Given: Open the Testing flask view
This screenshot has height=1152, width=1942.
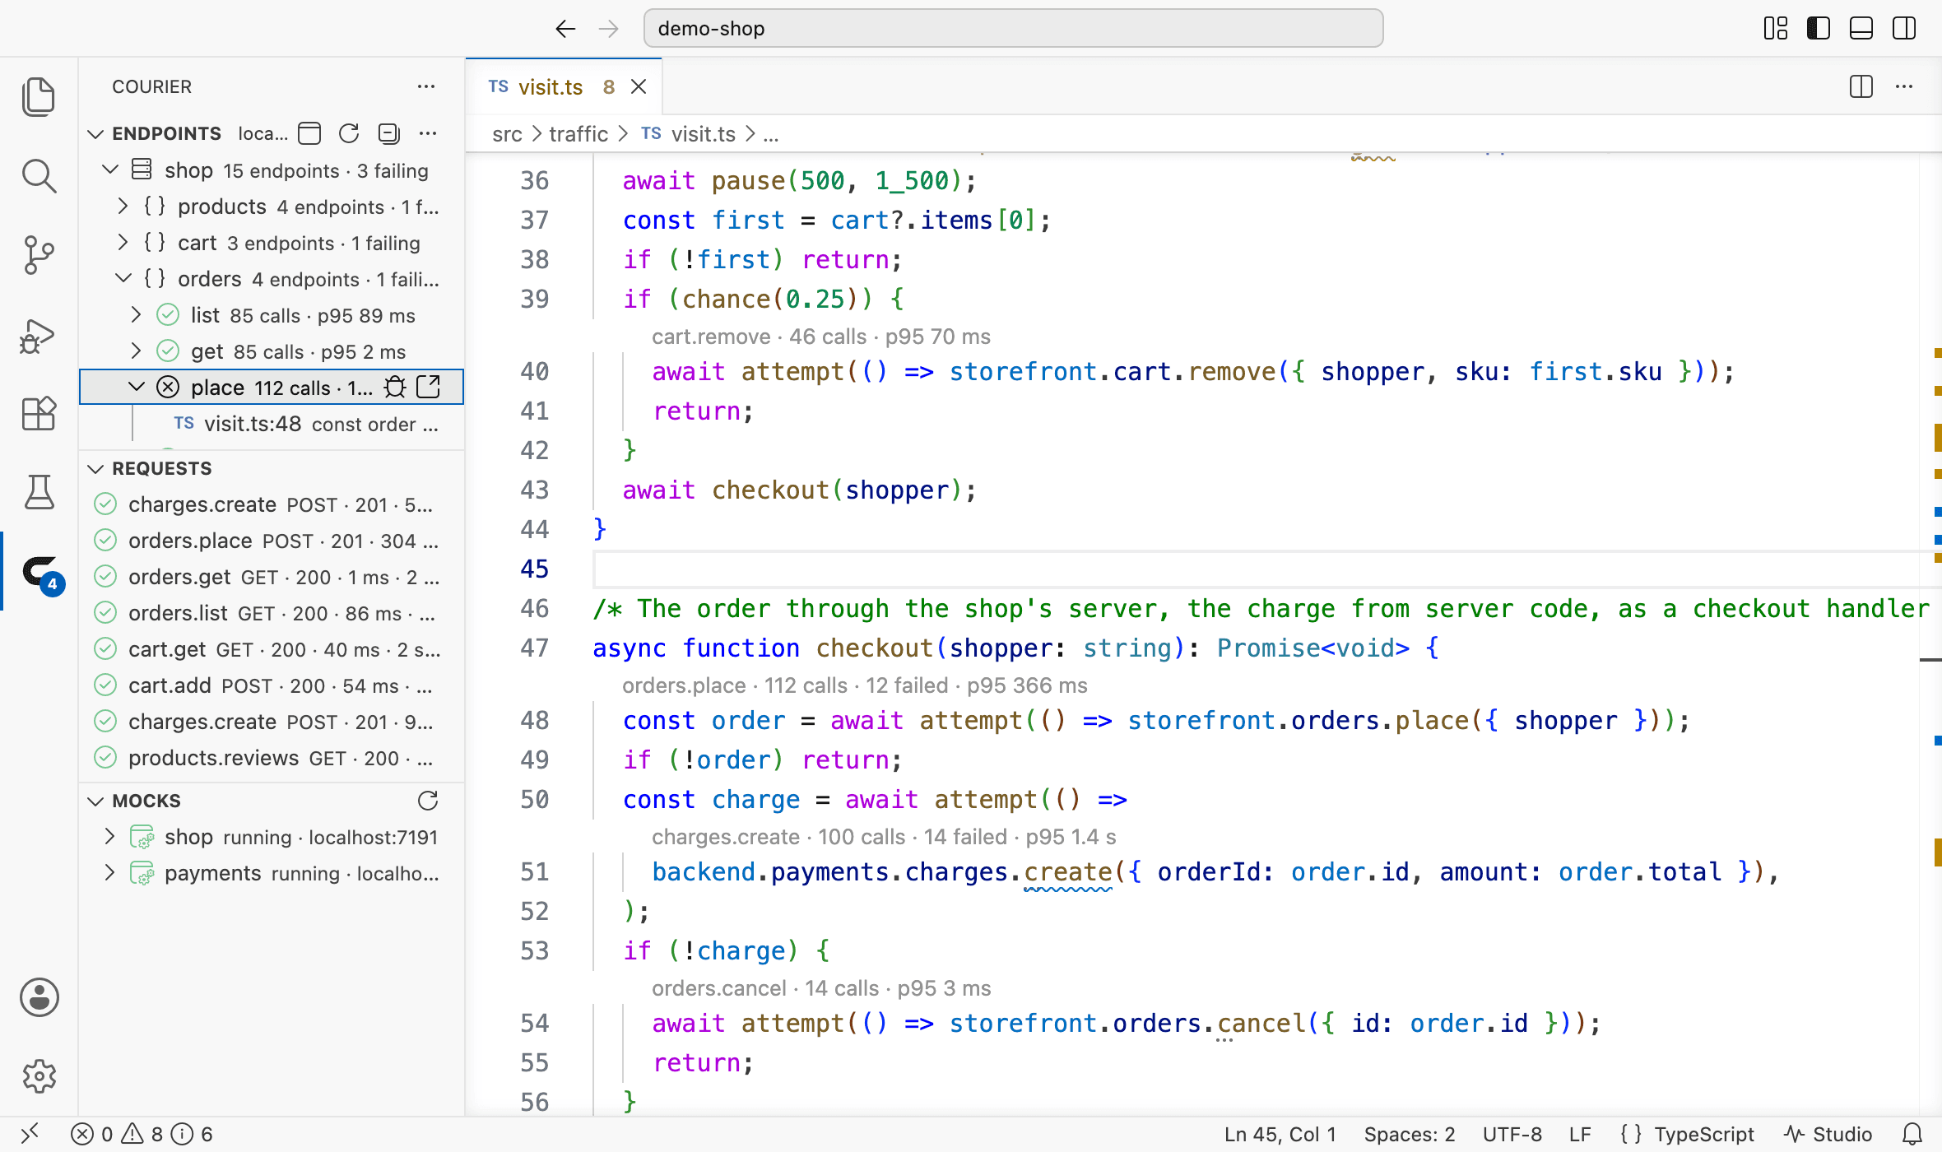Looking at the screenshot, I should click(39, 491).
